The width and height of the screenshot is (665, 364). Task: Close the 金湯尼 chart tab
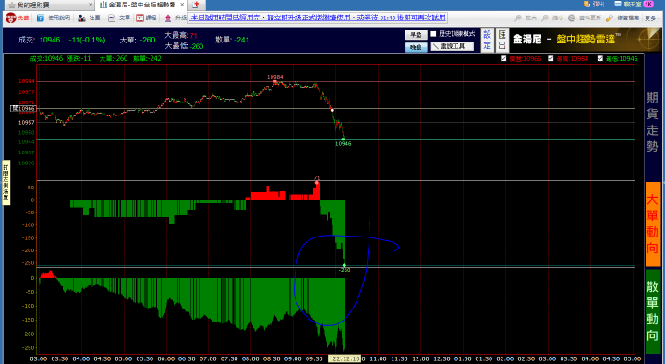tap(182, 6)
